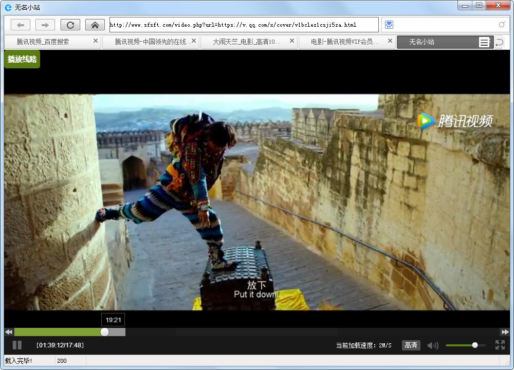514x370 pixels.
Task: Click the 当前加载速度: 2M/S text
Action: pyautogui.click(x=363, y=345)
